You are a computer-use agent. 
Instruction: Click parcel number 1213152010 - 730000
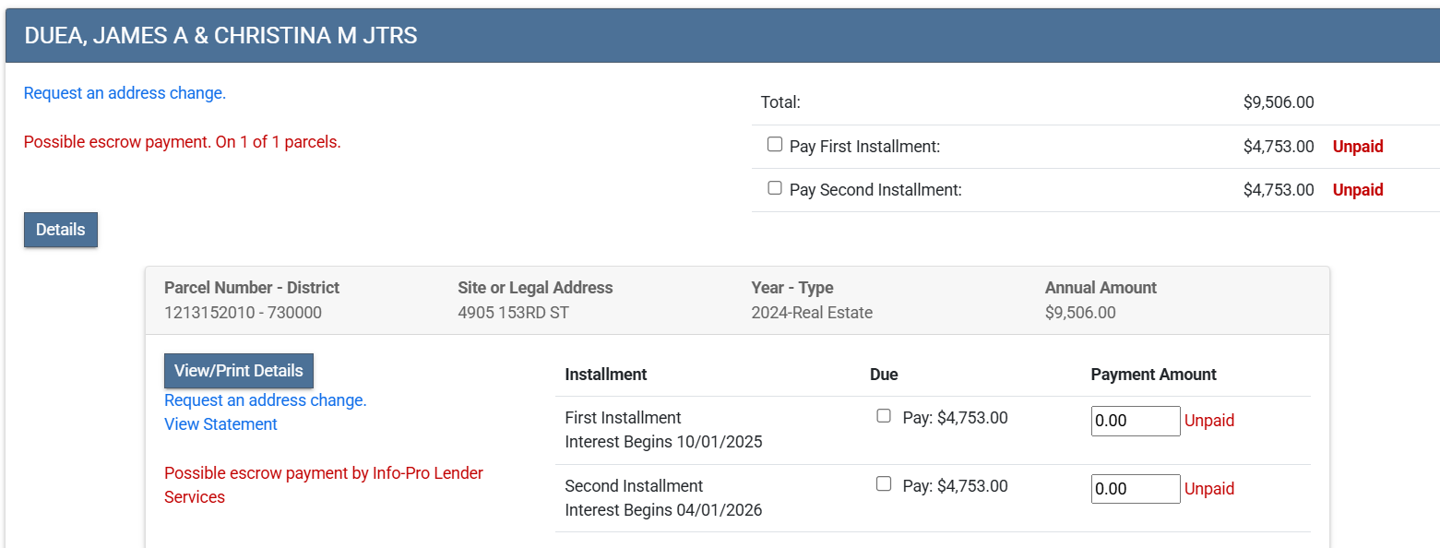pyautogui.click(x=243, y=313)
